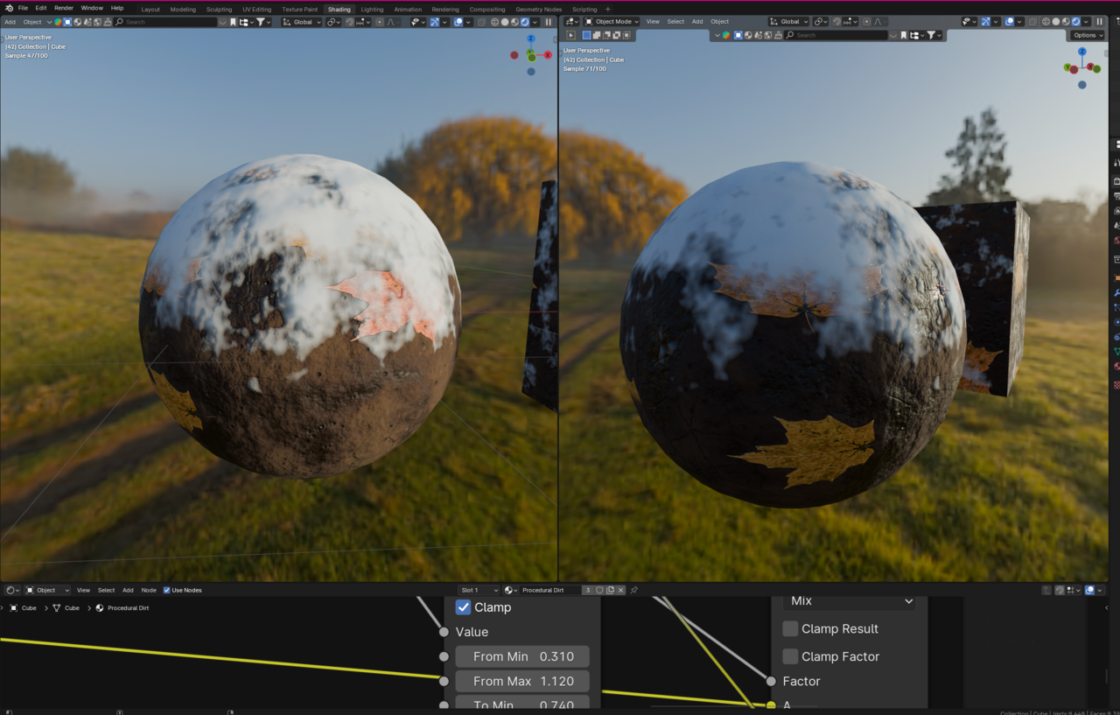This screenshot has height=715, width=1120.
Task: Switch to the Sculpting workspace tab
Action: pos(219,10)
